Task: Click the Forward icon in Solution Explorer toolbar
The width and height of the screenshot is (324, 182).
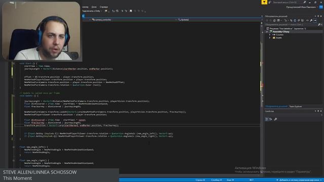Action: (270, 20)
